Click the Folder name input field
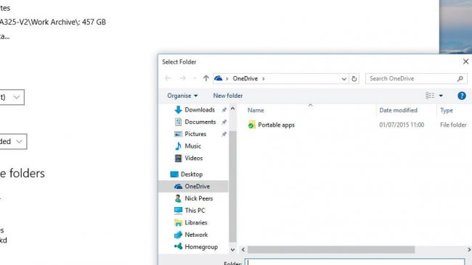 pos(355,262)
